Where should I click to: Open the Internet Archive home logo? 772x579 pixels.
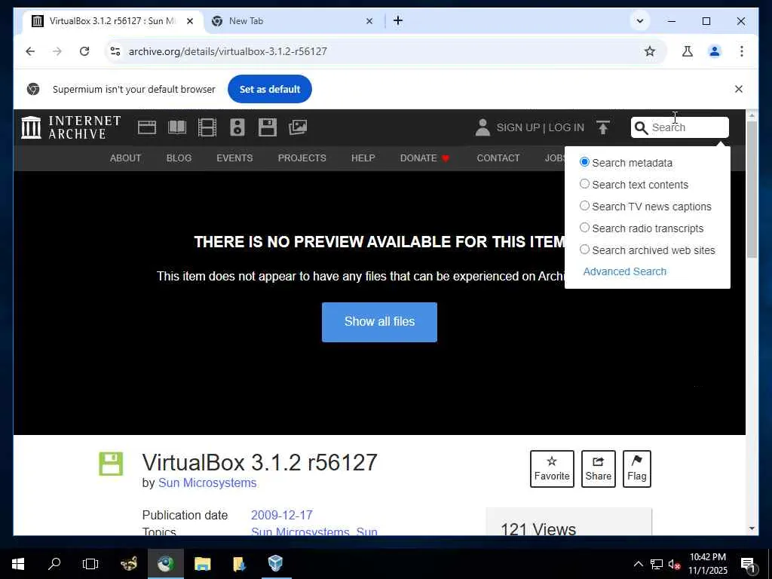click(71, 127)
